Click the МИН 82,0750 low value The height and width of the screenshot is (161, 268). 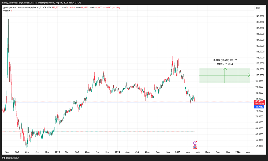pos(82,7)
